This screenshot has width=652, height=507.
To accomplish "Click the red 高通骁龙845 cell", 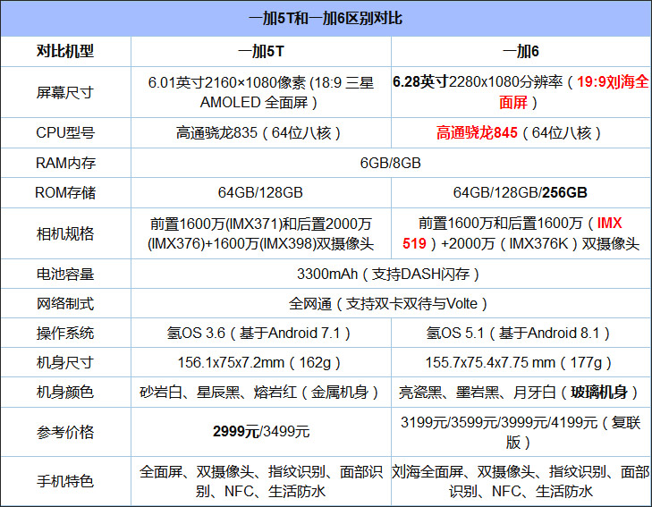I will click(x=521, y=133).
